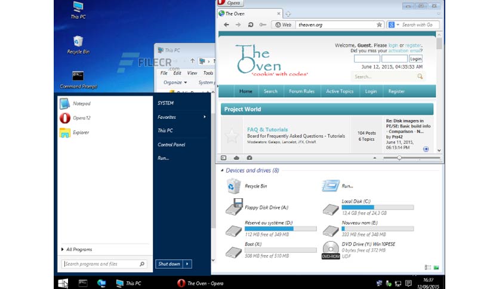This screenshot has height=289, width=499.
Task: Click the theoven.org address field
Action: tap(335, 24)
